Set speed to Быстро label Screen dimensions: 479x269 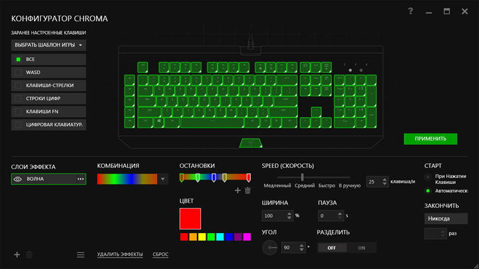(327, 185)
